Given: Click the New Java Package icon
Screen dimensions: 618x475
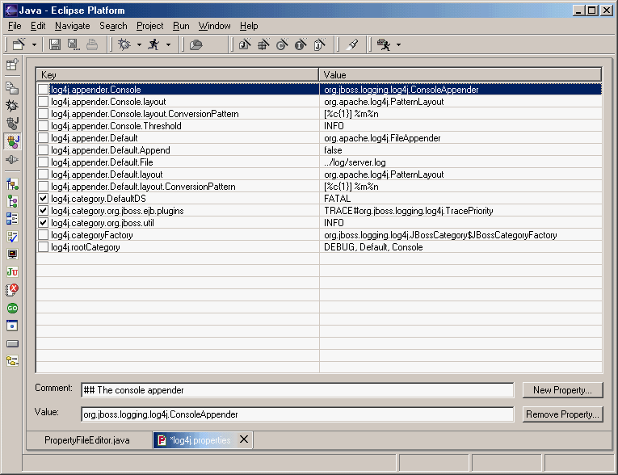Looking at the screenshot, I should (263, 44).
